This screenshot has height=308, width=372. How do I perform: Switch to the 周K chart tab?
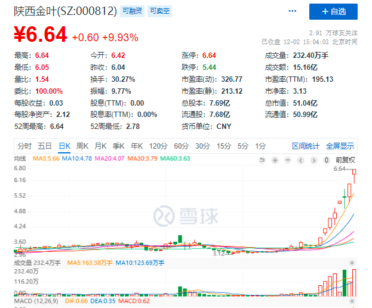point(82,146)
